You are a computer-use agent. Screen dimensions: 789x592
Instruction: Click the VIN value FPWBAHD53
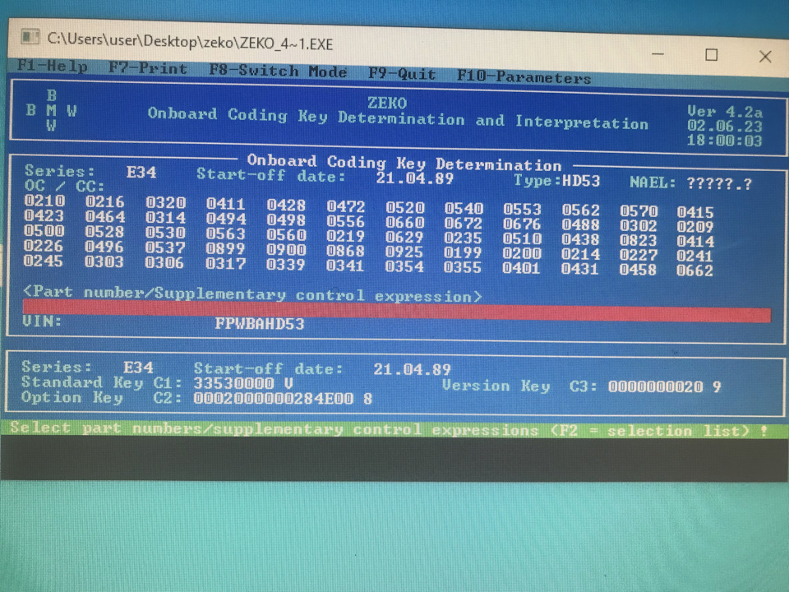pos(260,323)
